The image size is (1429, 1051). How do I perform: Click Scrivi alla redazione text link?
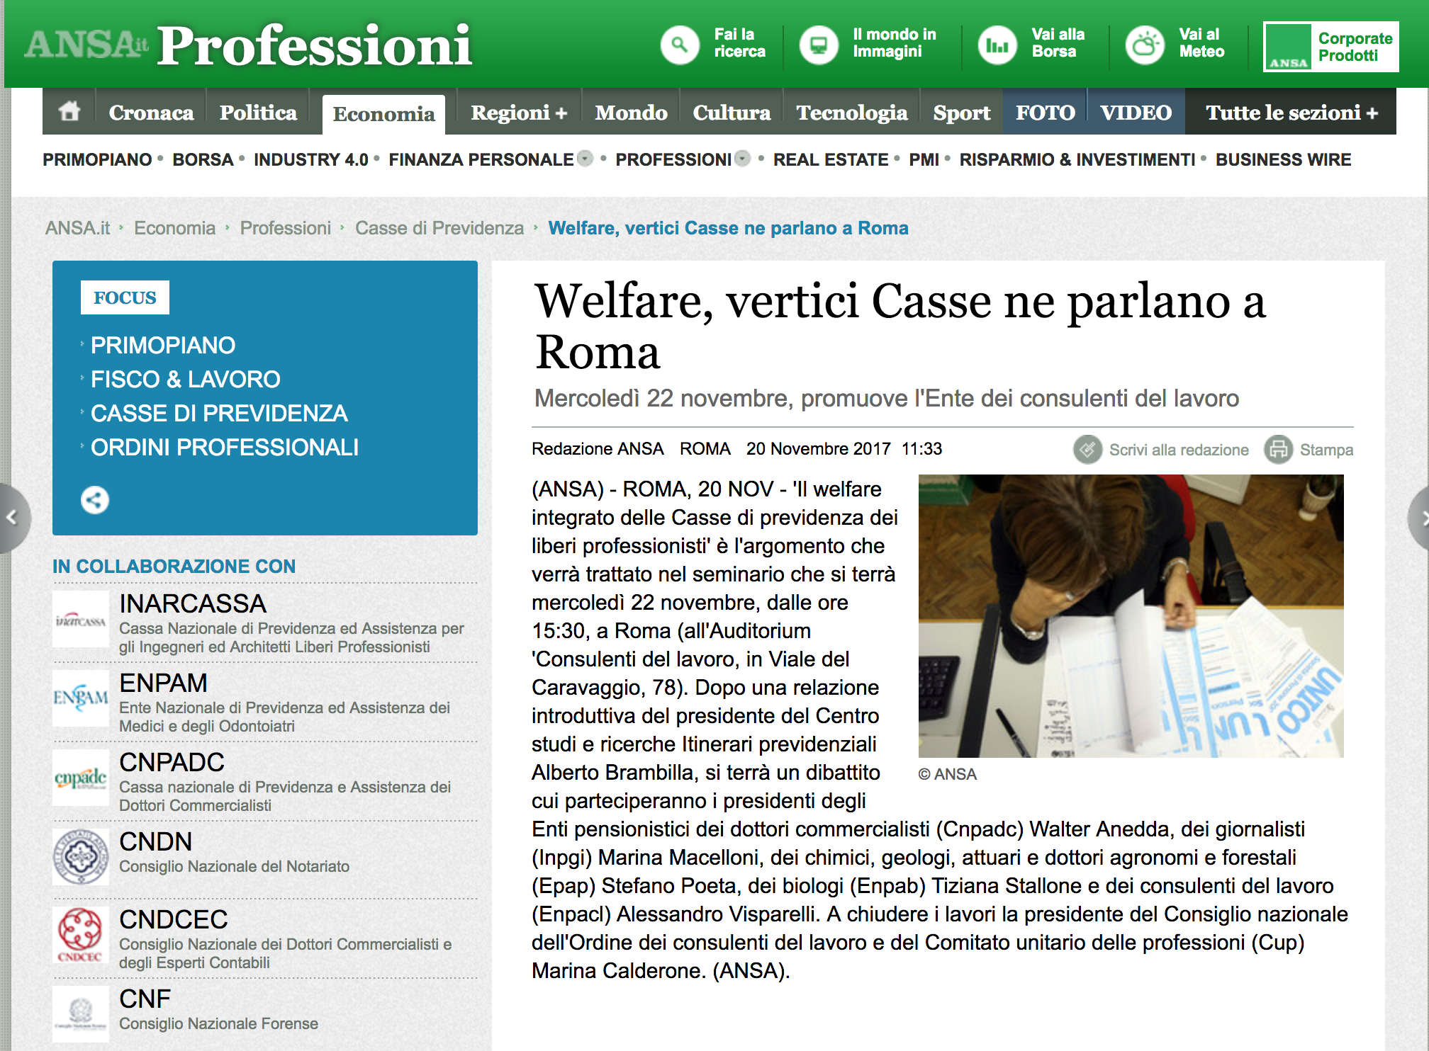point(1179,450)
